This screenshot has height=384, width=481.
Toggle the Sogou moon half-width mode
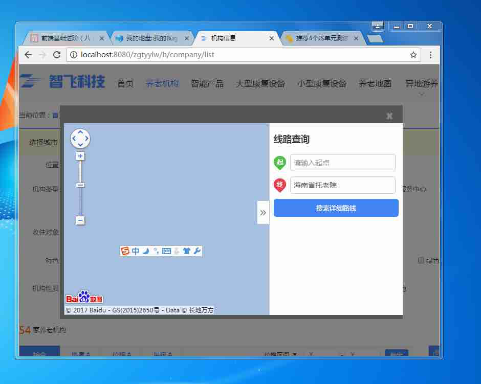(146, 251)
